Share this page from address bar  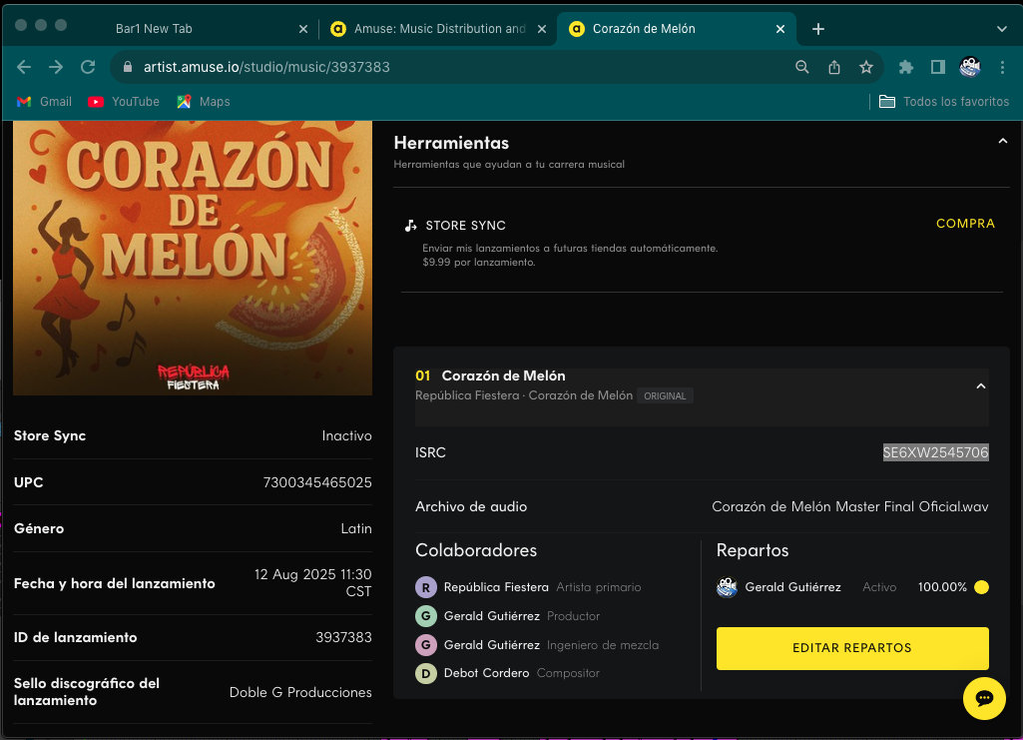click(833, 67)
